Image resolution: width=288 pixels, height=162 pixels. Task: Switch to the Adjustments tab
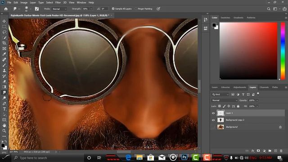point(240,87)
